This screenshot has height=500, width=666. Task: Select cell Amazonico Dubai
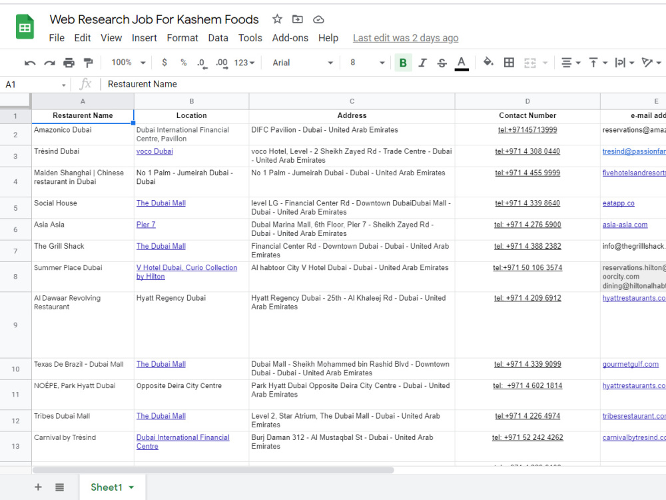[83, 135]
